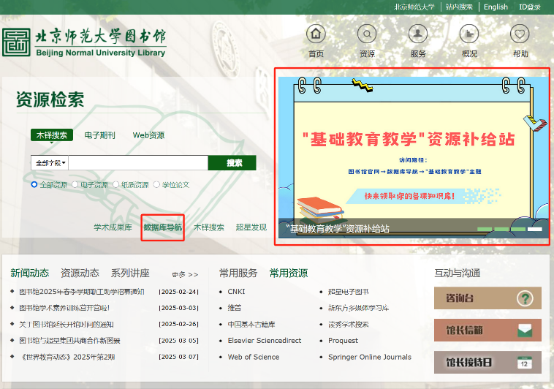The image size is (554, 389).
Task: Open the 服务 person icon
Action: [x=417, y=34]
